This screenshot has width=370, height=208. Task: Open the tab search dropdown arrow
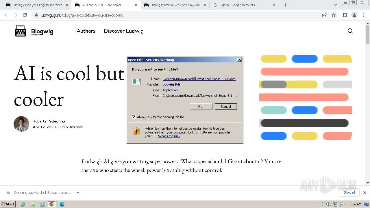(x=335, y=5)
